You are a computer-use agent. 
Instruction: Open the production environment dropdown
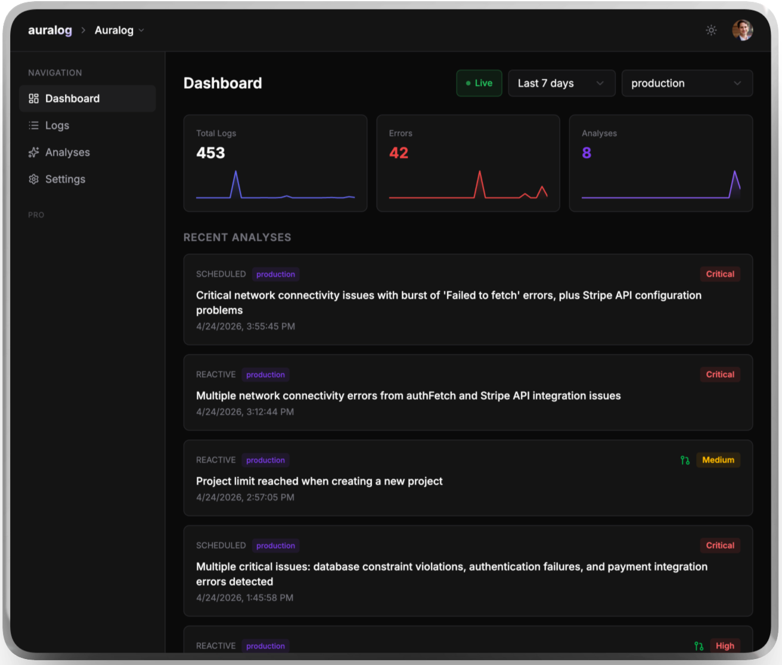click(687, 83)
